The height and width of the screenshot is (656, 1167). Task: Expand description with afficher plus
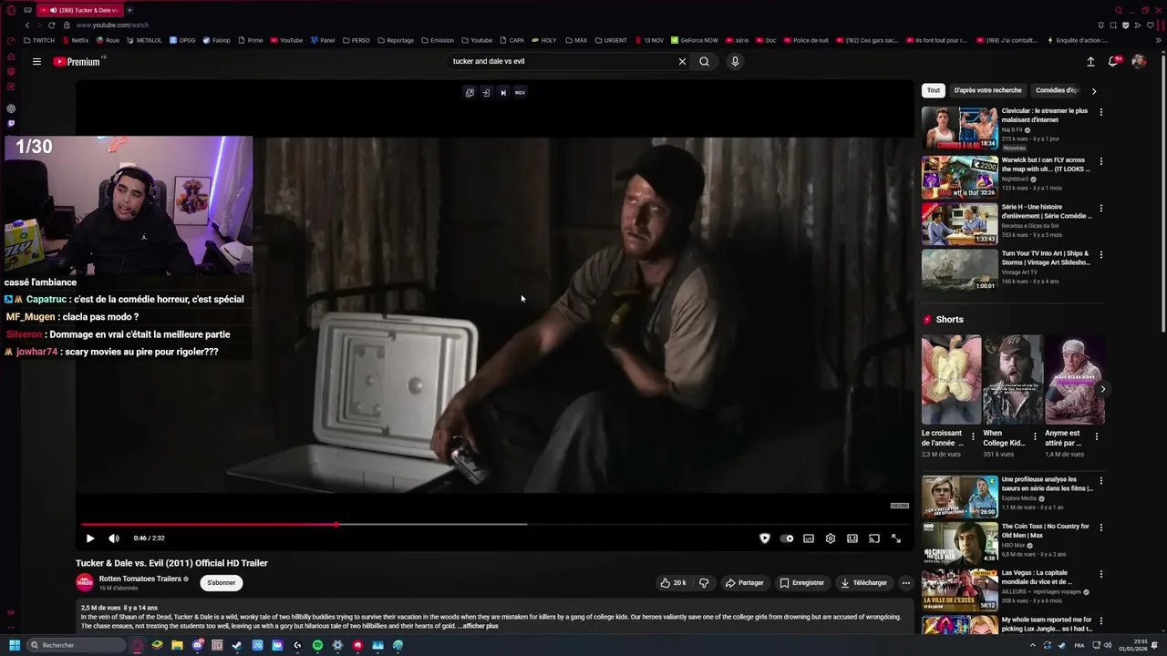tap(479, 626)
